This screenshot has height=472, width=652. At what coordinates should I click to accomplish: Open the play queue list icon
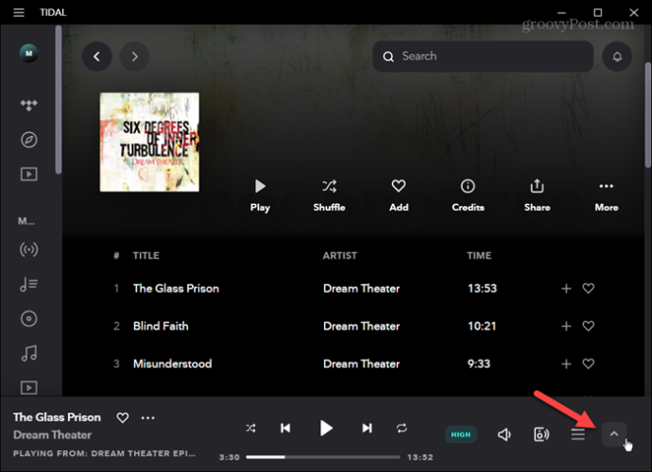(577, 434)
